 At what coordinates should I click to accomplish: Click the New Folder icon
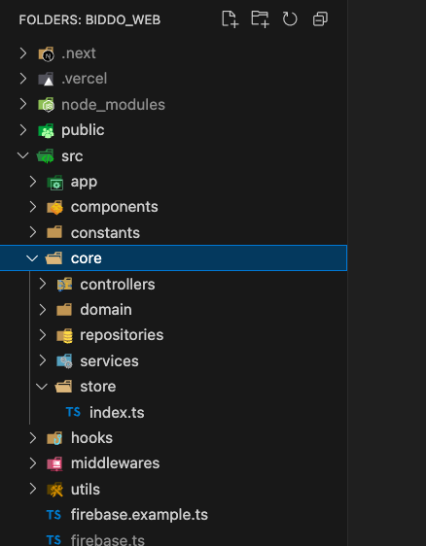(260, 19)
